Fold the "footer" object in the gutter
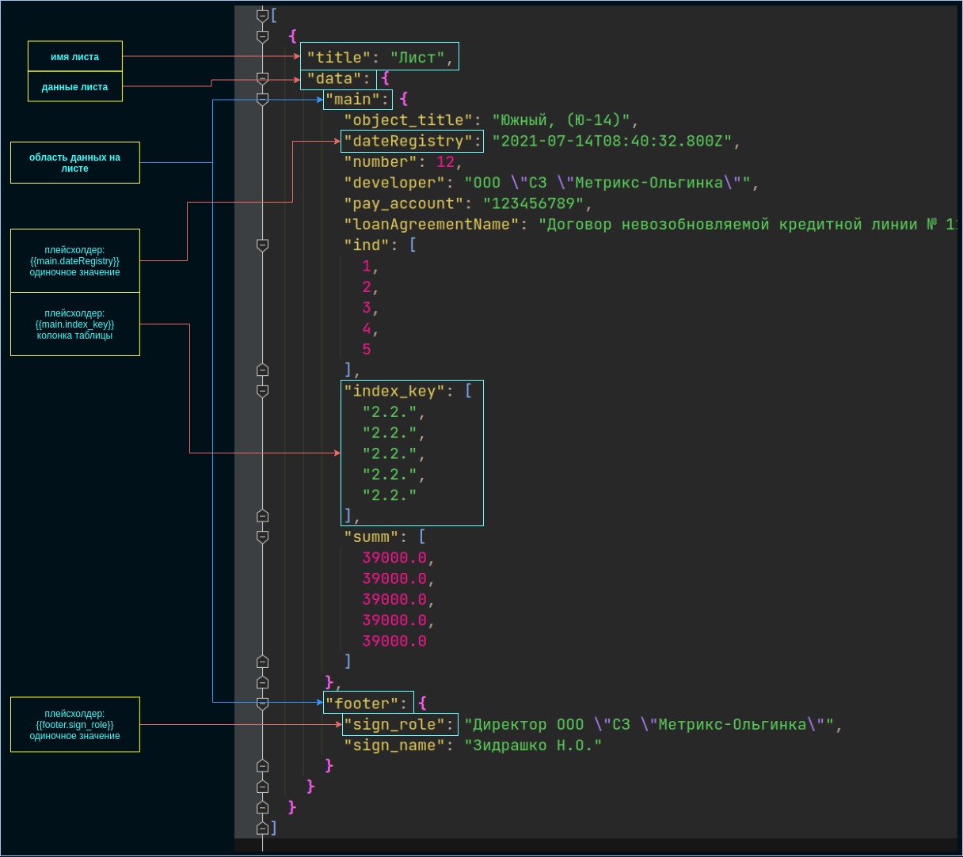Screen dimensions: 963x857 click(x=263, y=703)
